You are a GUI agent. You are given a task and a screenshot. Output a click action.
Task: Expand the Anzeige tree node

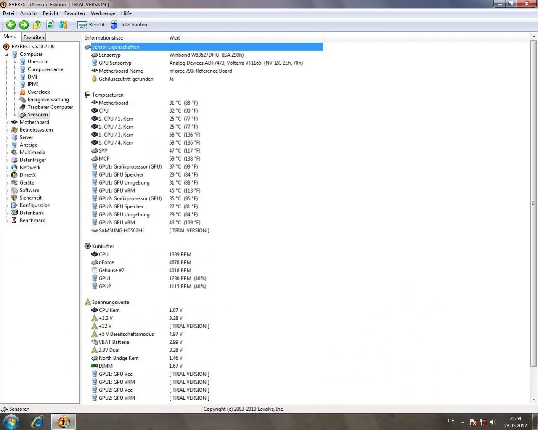click(x=7, y=145)
